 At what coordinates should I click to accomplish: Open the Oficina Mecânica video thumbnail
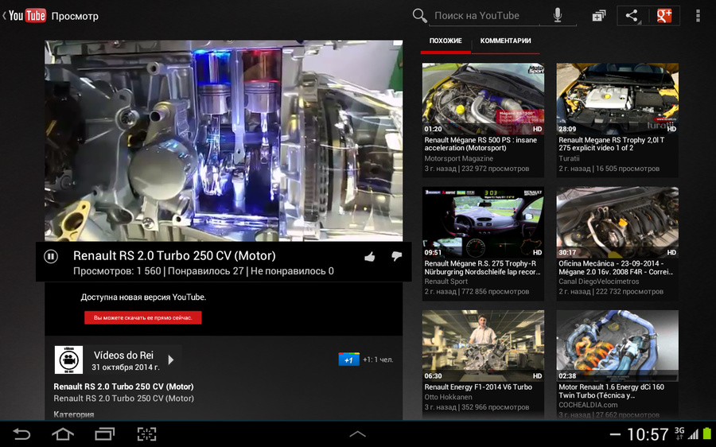click(x=617, y=222)
